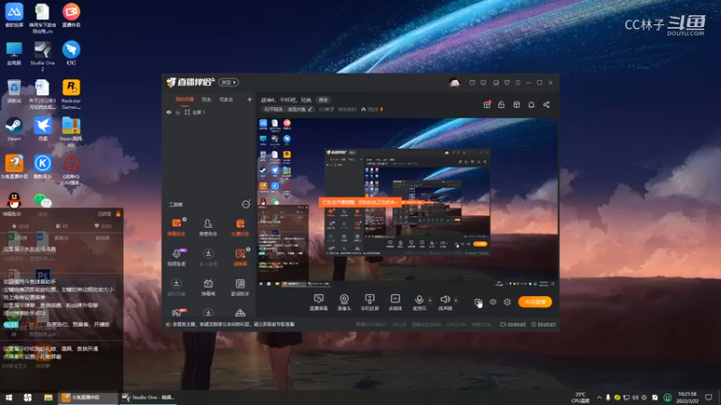Open the hamburger menu in title bar
Image resolution: width=721 pixels, height=405 pixels.
517,83
